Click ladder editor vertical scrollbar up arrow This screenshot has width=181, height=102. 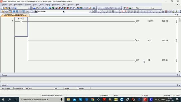tap(180, 18)
